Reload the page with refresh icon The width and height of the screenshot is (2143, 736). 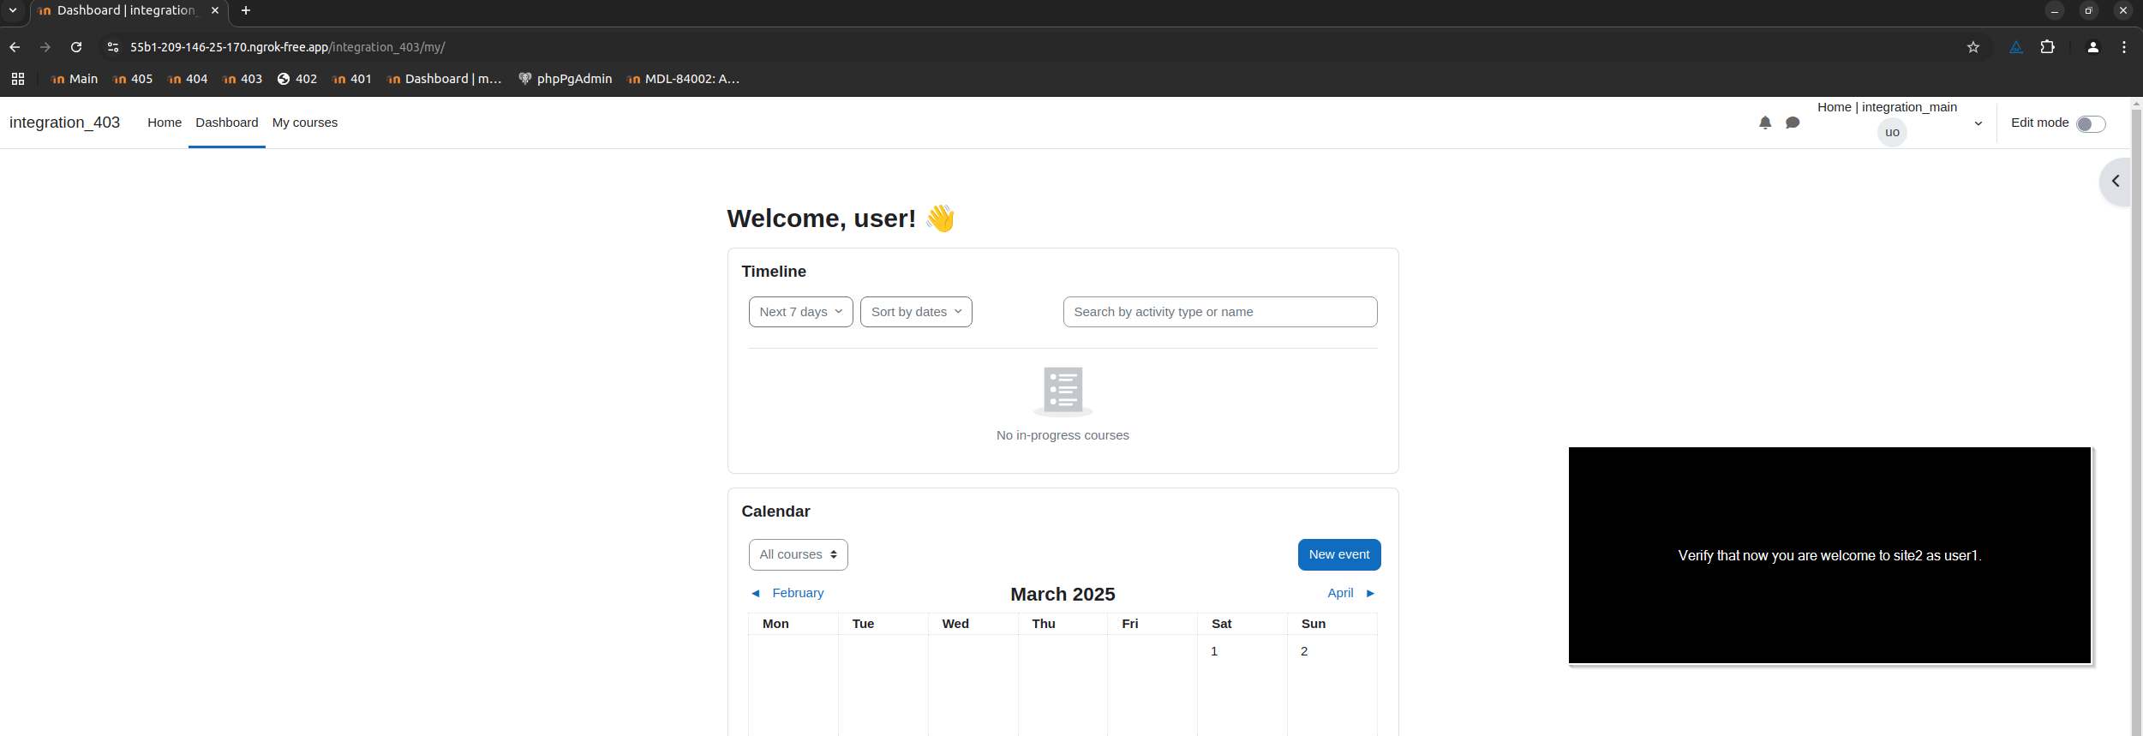click(x=76, y=47)
